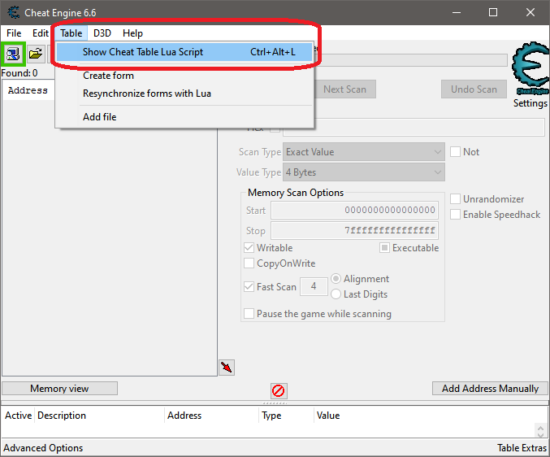Click Add Address Manually button

coord(490,389)
